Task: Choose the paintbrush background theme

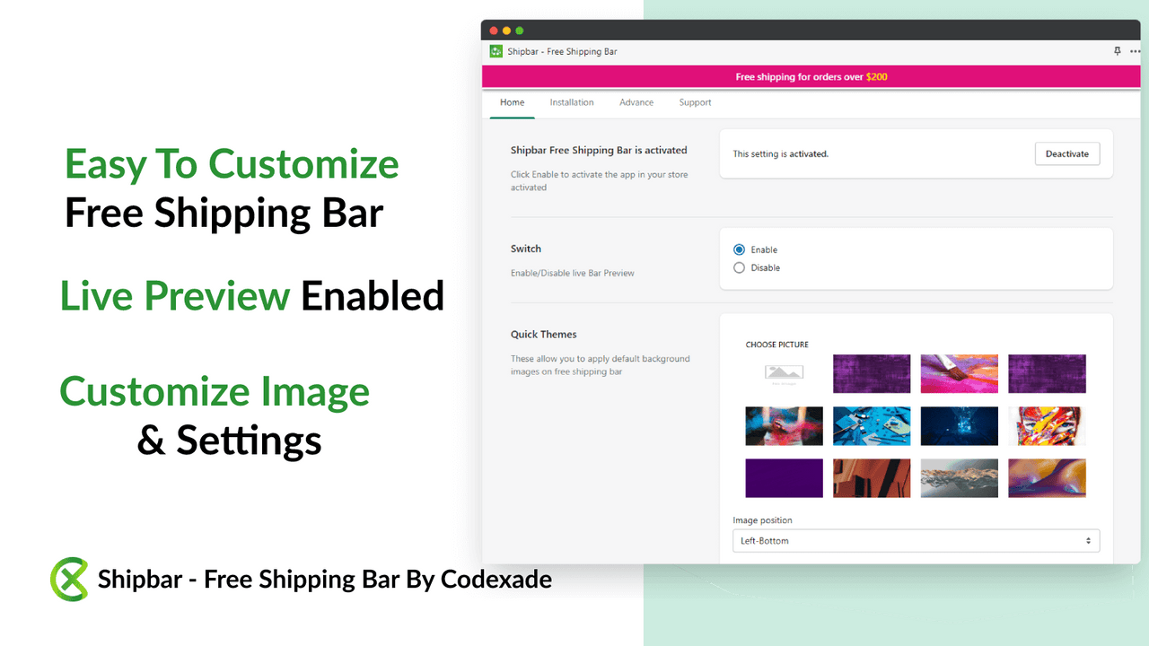Action: (x=959, y=373)
